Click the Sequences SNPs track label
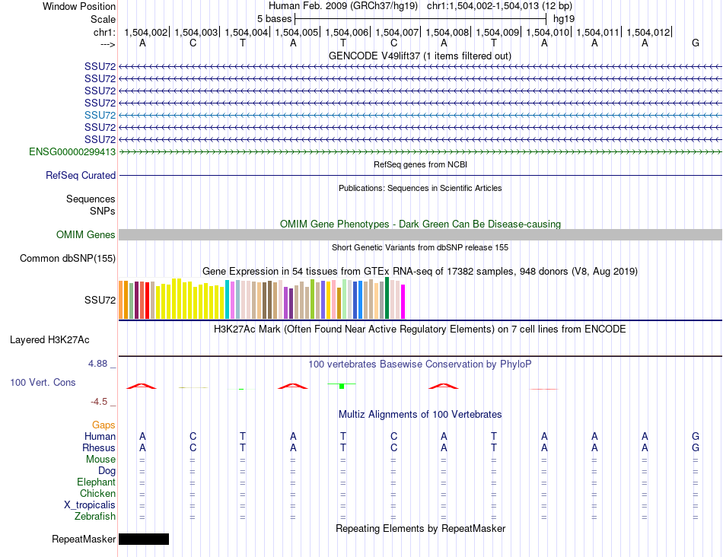This screenshot has width=723, height=557. pyautogui.click(x=91, y=205)
